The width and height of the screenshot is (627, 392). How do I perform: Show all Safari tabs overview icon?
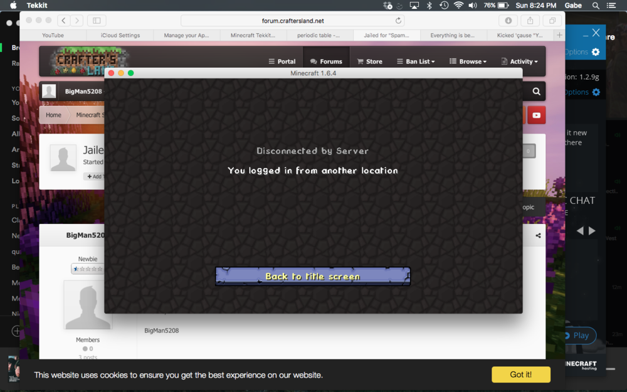point(552,21)
